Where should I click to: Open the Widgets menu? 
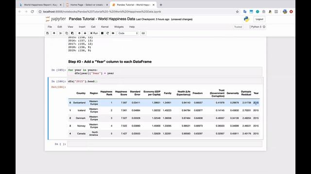[x=119, y=27]
